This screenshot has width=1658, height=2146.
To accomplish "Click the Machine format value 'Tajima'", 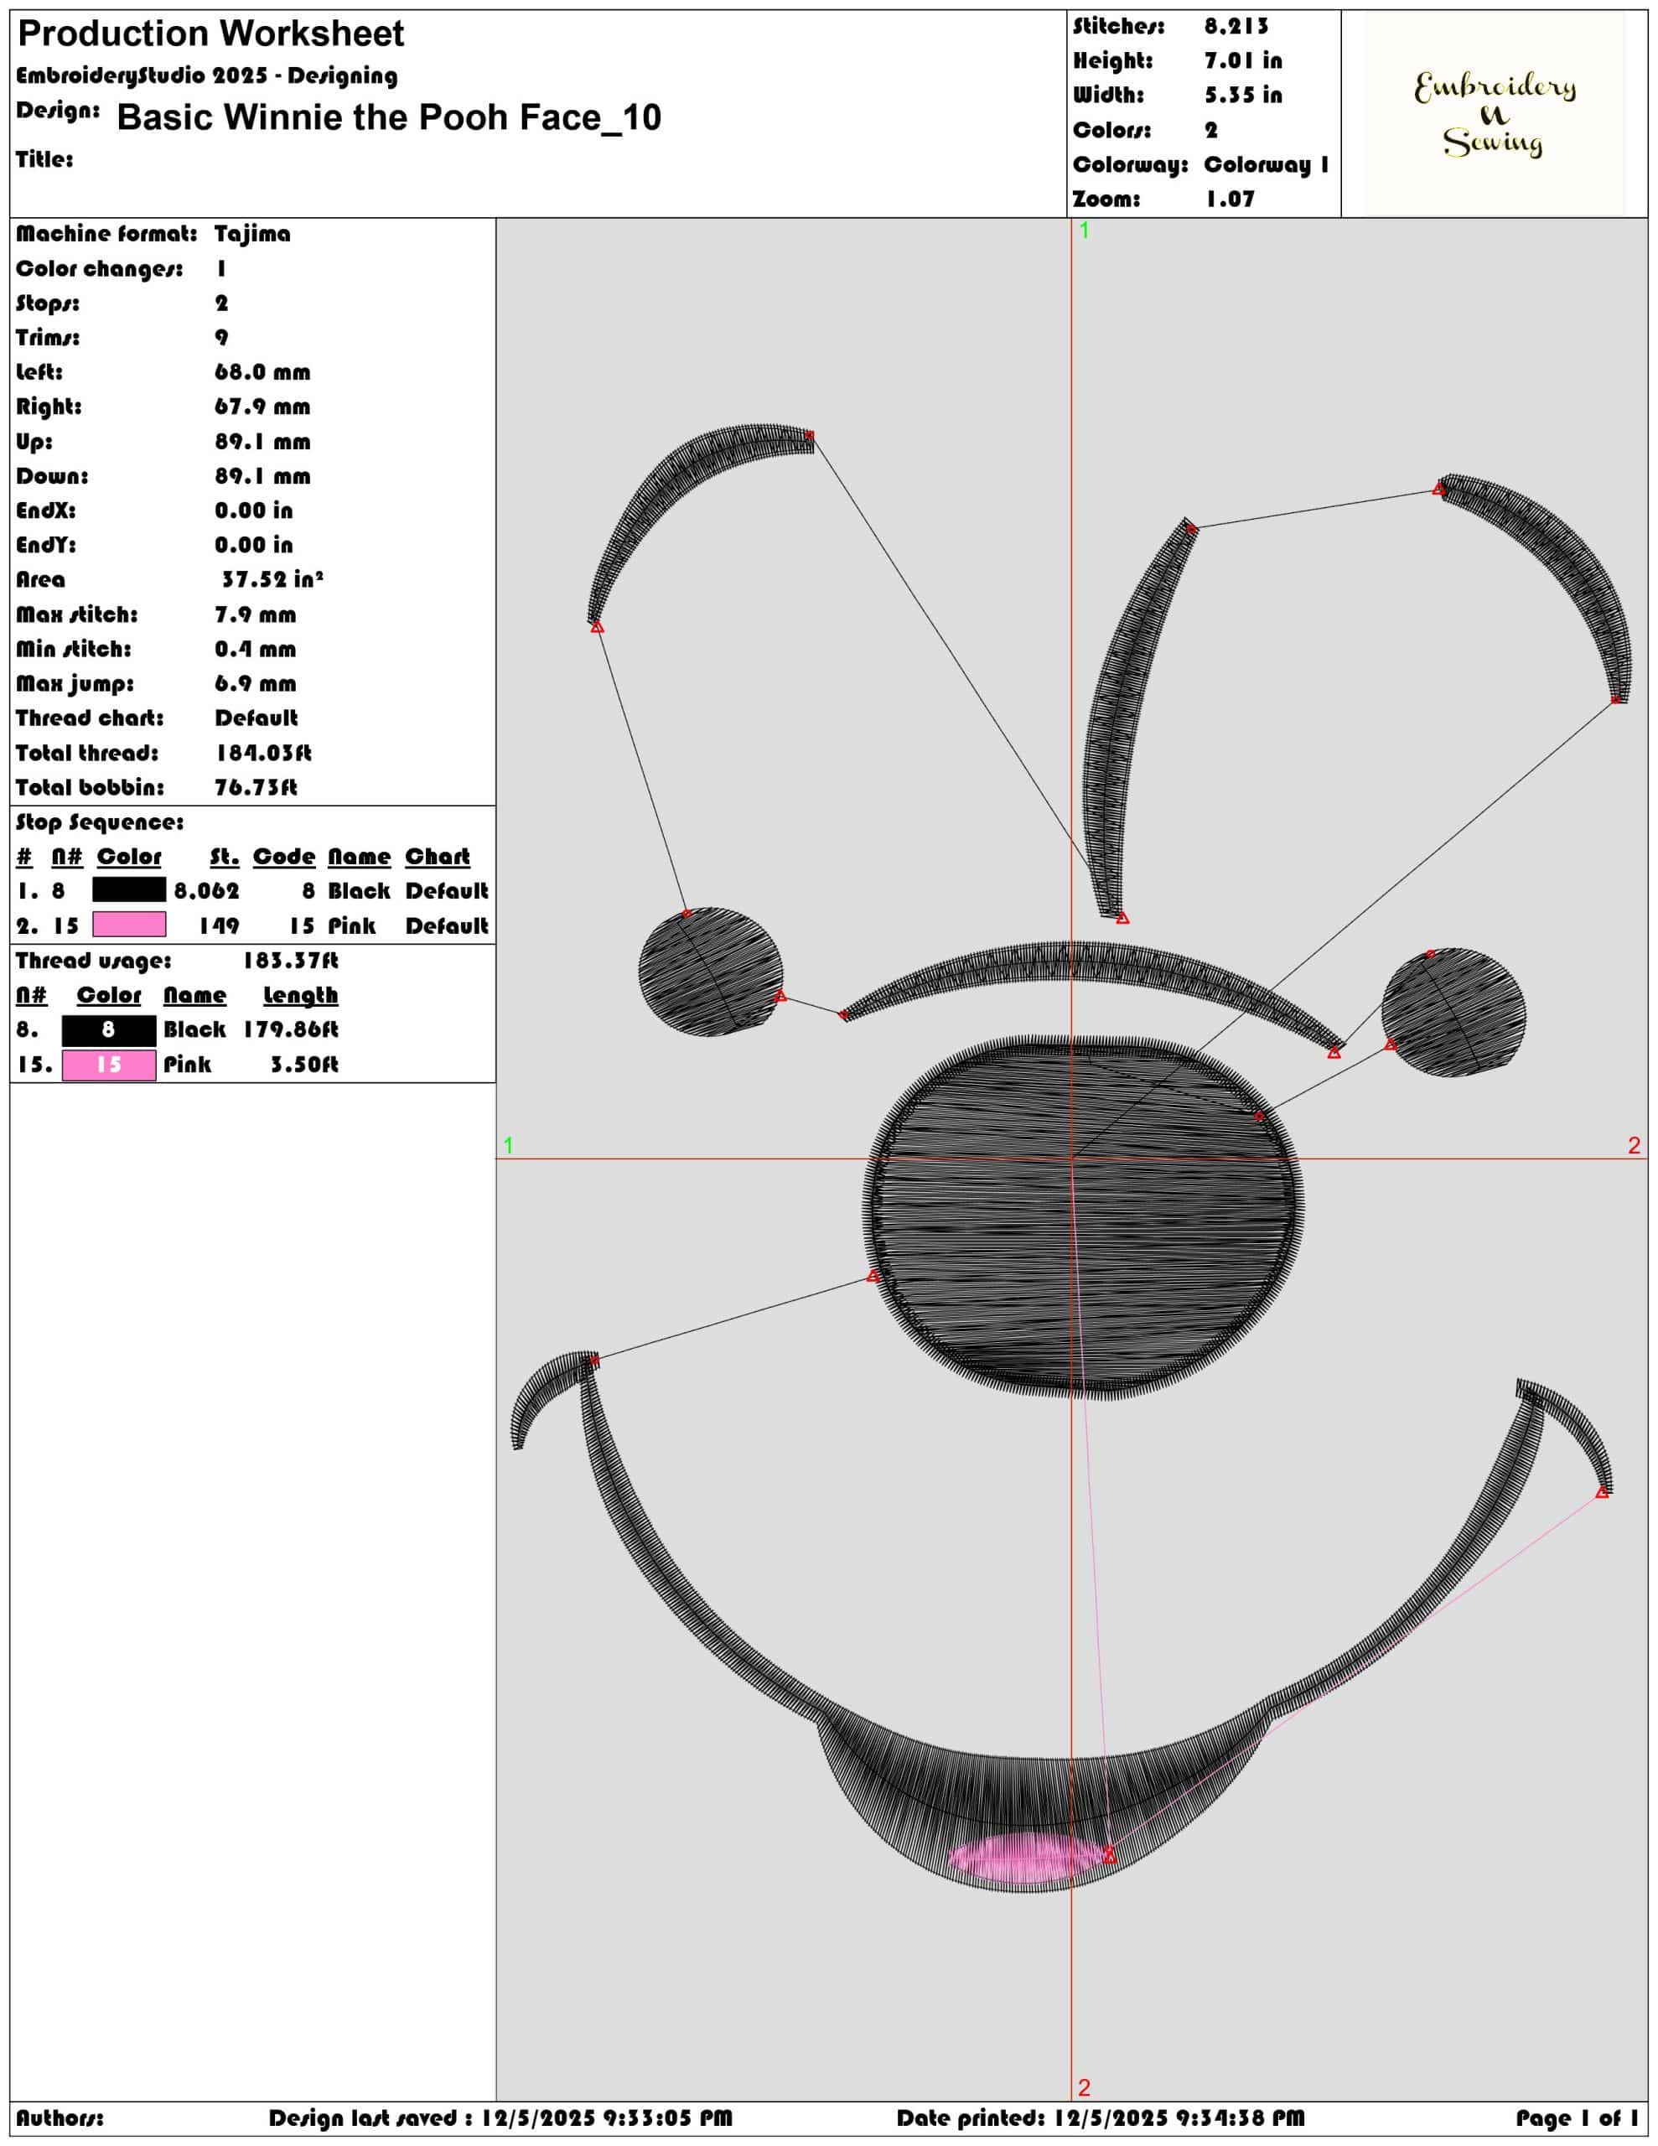I will click(251, 234).
